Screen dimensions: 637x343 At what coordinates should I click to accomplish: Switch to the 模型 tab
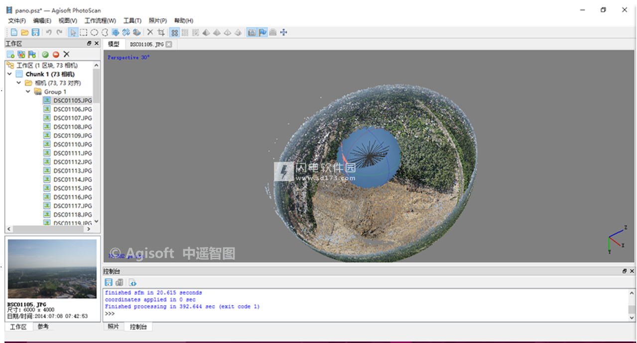pos(114,44)
